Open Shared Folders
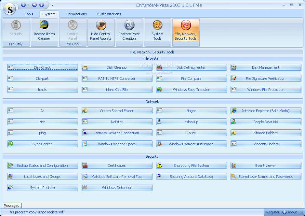 click(266, 133)
